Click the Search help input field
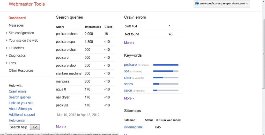Image resolution: width=265 pixels, height=135 pixels. pyautogui.click(x=19, y=127)
